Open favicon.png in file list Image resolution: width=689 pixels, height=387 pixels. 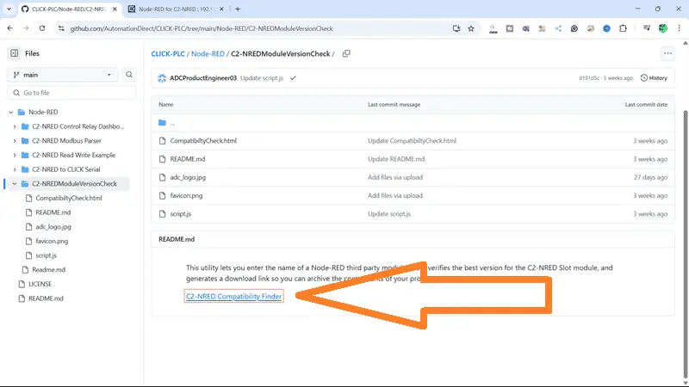click(186, 196)
